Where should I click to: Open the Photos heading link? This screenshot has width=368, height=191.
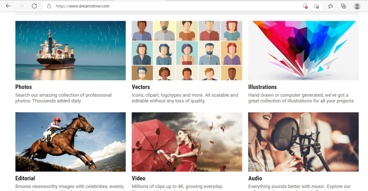pyautogui.click(x=23, y=87)
